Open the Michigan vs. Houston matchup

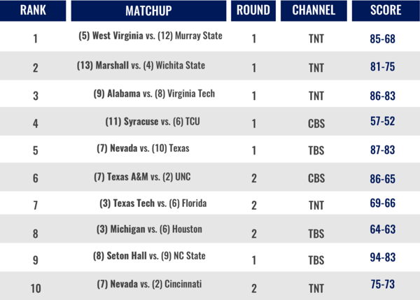tap(149, 229)
